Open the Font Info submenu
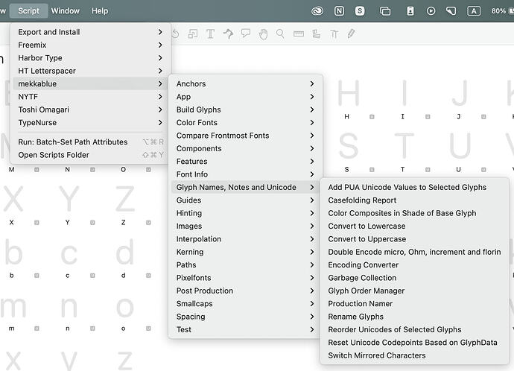This screenshot has width=514, height=371. point(245,174)
